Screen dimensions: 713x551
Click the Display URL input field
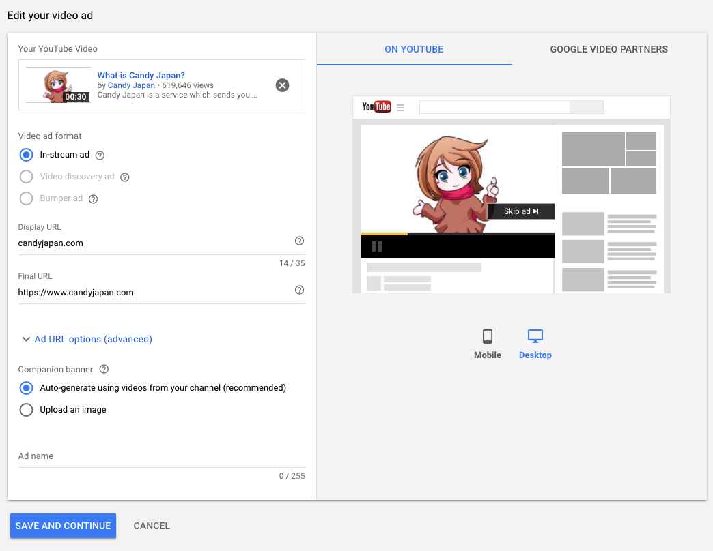click(154, 243)
